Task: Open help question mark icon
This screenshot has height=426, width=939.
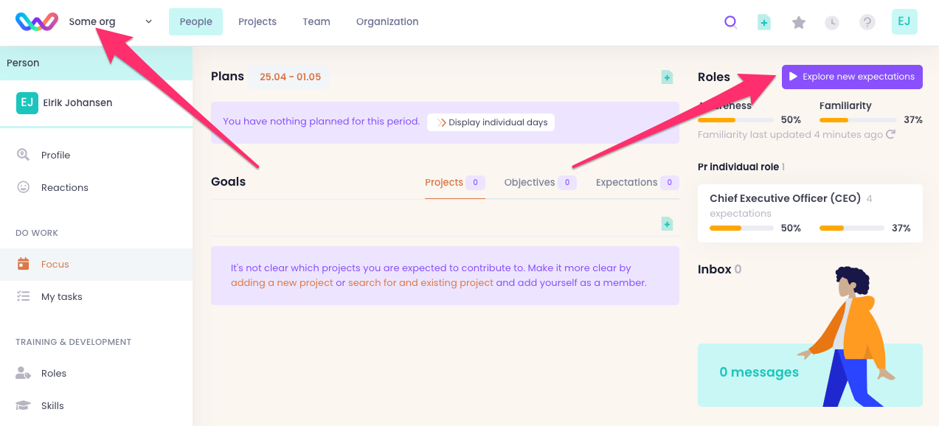Action: (867, 22)
